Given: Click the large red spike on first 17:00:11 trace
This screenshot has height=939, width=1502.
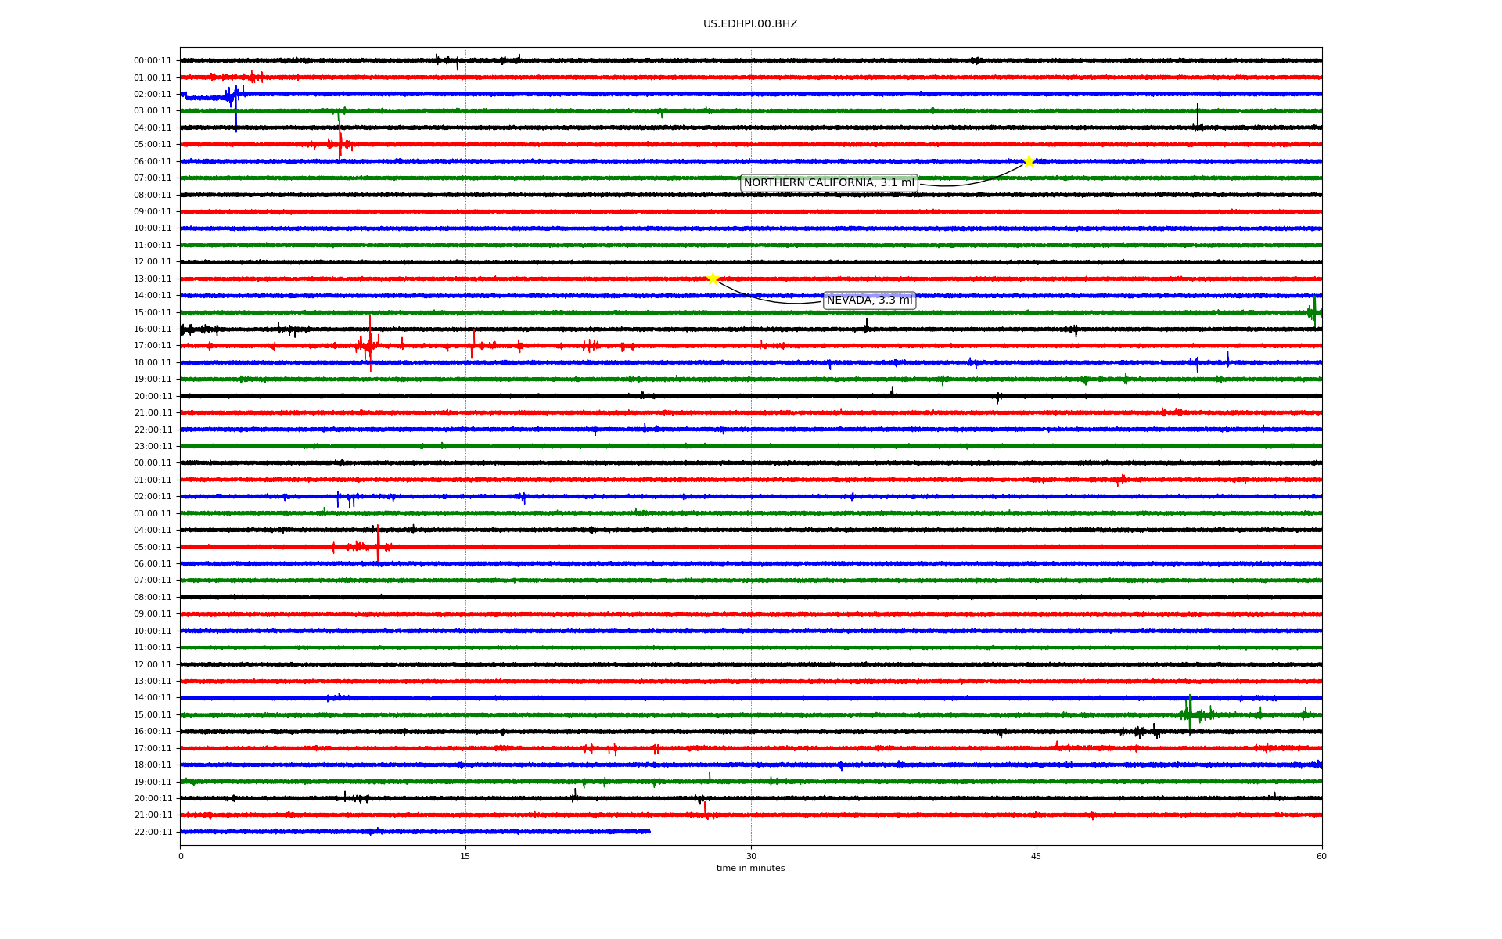Looking at the screenshot, I should [x=370, y=340].
